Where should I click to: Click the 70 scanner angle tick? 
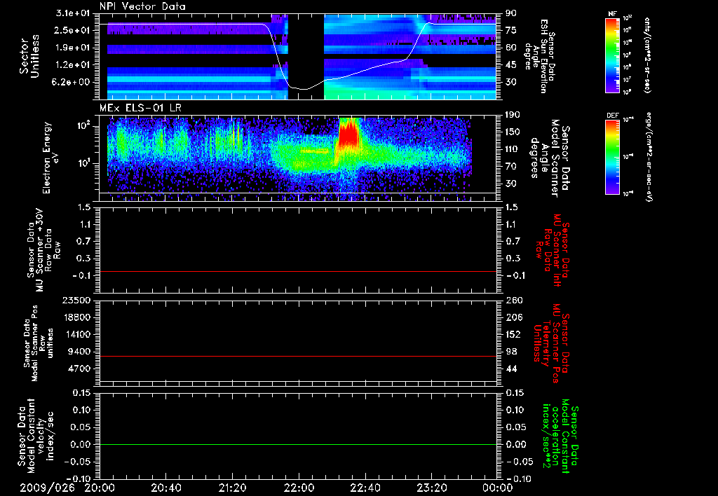(x=511, y=166)
